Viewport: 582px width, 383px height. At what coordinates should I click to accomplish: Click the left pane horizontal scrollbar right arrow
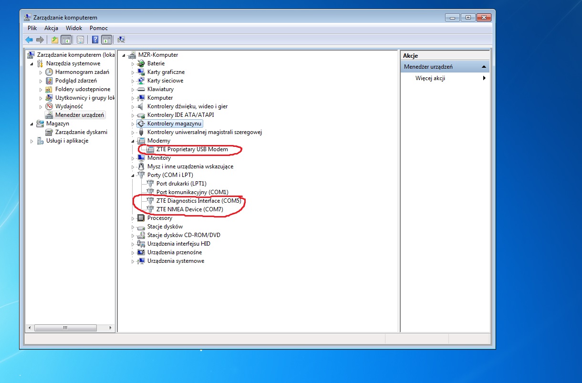pos(111,328)
